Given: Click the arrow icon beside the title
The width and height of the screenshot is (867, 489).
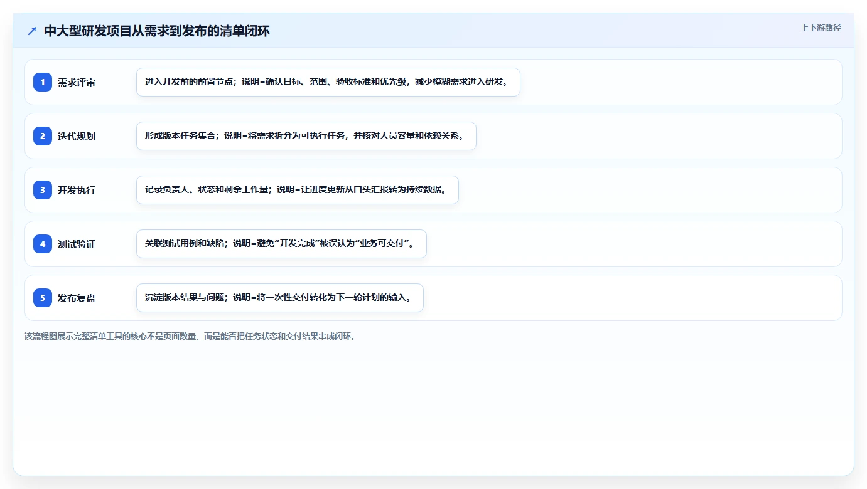Looking at the screenshot, I should pyautogui.click(x=32, y=31).
